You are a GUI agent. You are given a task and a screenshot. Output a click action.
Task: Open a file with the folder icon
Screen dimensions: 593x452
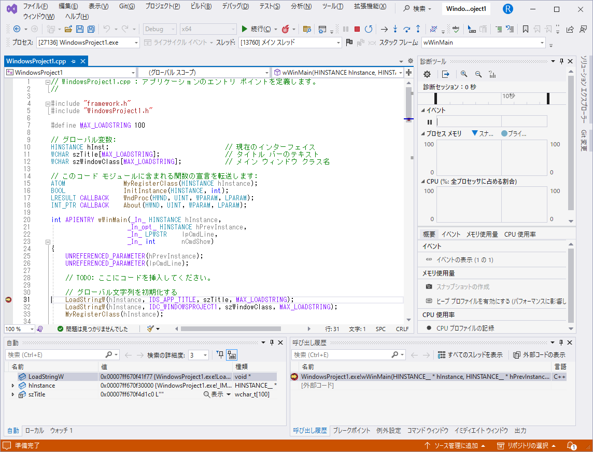tap(68, 29)
